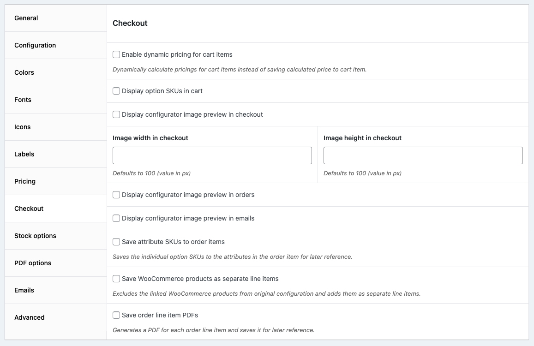Viewport: 534px width, 346px height.
Task: Switch to the Labels tab
Action: click(x=24, y=154)
